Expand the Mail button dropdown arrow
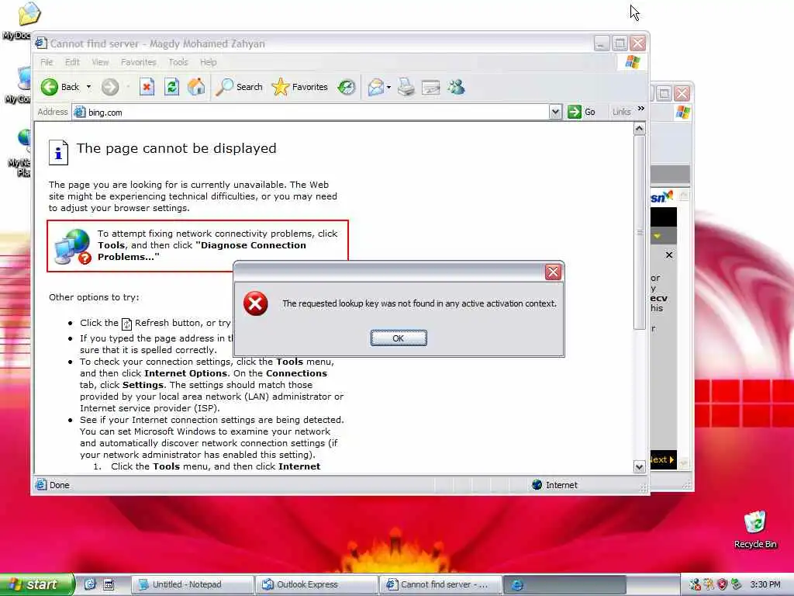The width and height of the screenshot is (794, 596). click(388, 87)
